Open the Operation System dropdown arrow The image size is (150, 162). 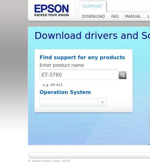[x=102, y=103]
